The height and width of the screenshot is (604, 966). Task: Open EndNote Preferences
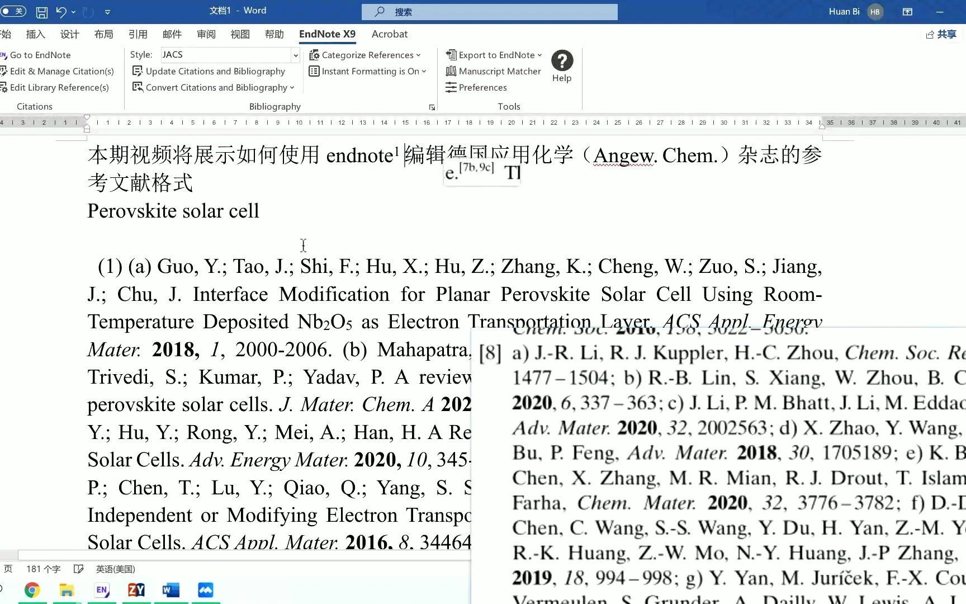click(481, 87)
